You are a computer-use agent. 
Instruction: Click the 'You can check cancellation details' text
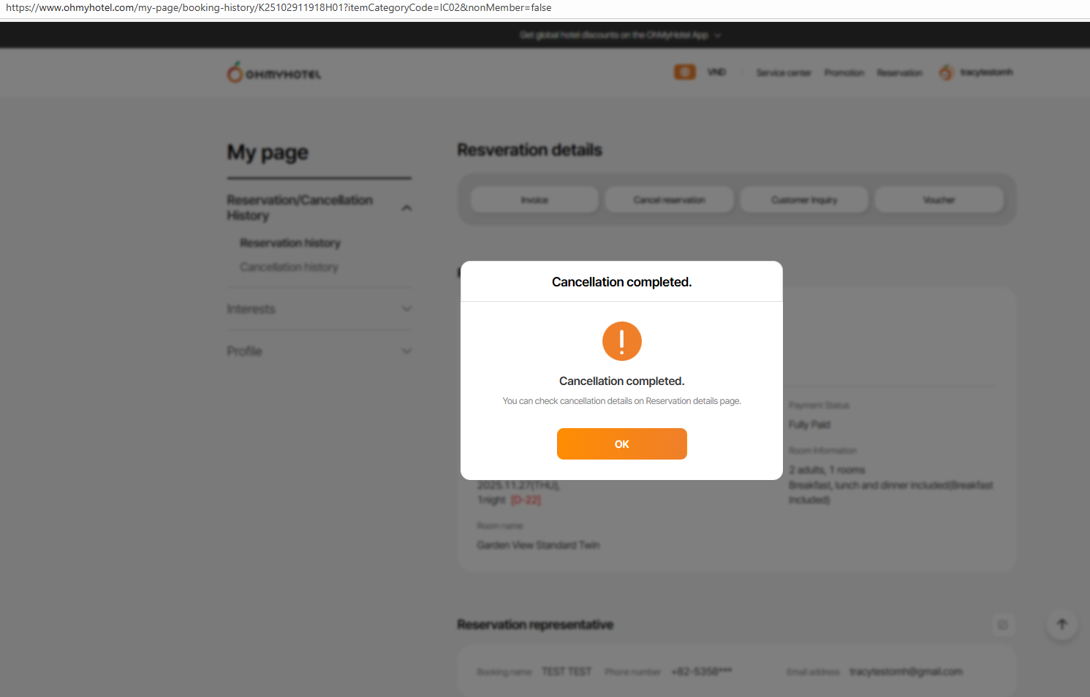pos(621,401)
